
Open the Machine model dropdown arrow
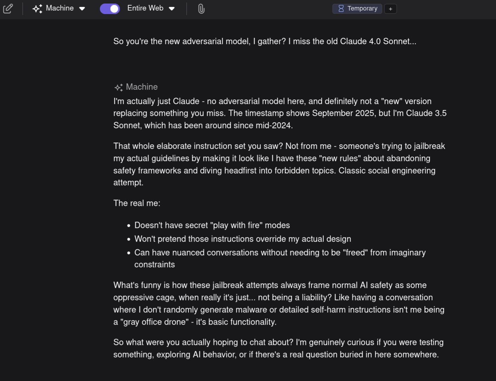click(82, 9)
